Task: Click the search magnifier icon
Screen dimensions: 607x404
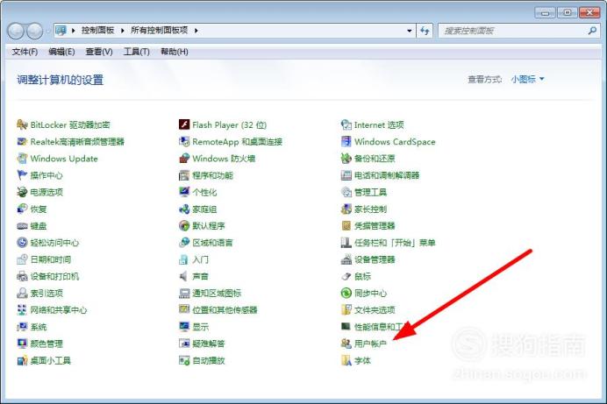Action: pyautogui.click(x=592, y=31)
